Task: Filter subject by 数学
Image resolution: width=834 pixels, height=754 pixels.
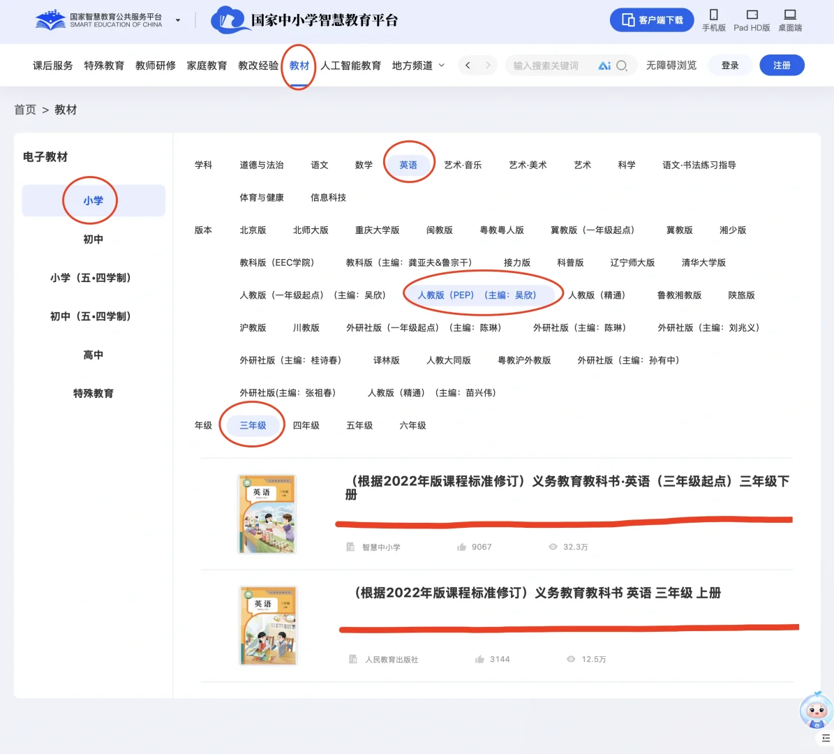Action: click(364, 165)
